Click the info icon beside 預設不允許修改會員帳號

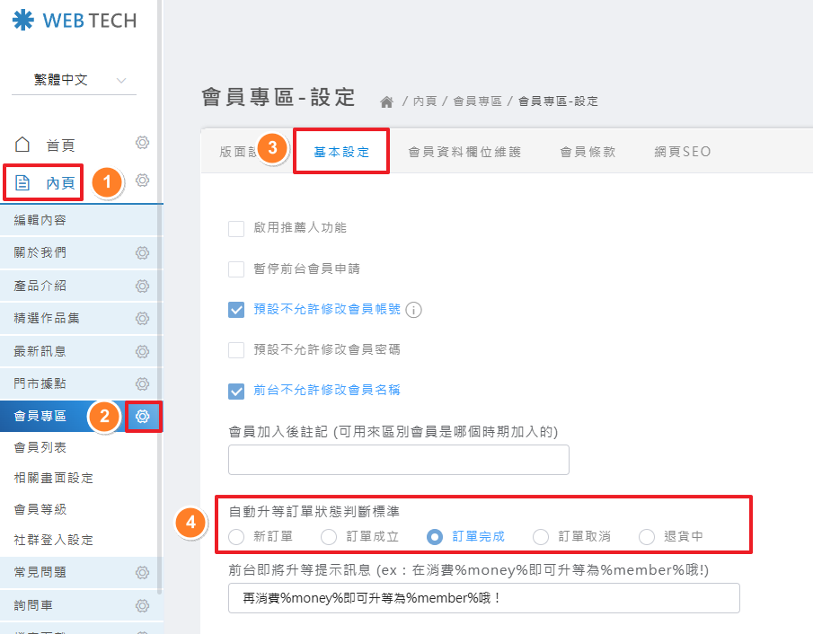[413, 310]
